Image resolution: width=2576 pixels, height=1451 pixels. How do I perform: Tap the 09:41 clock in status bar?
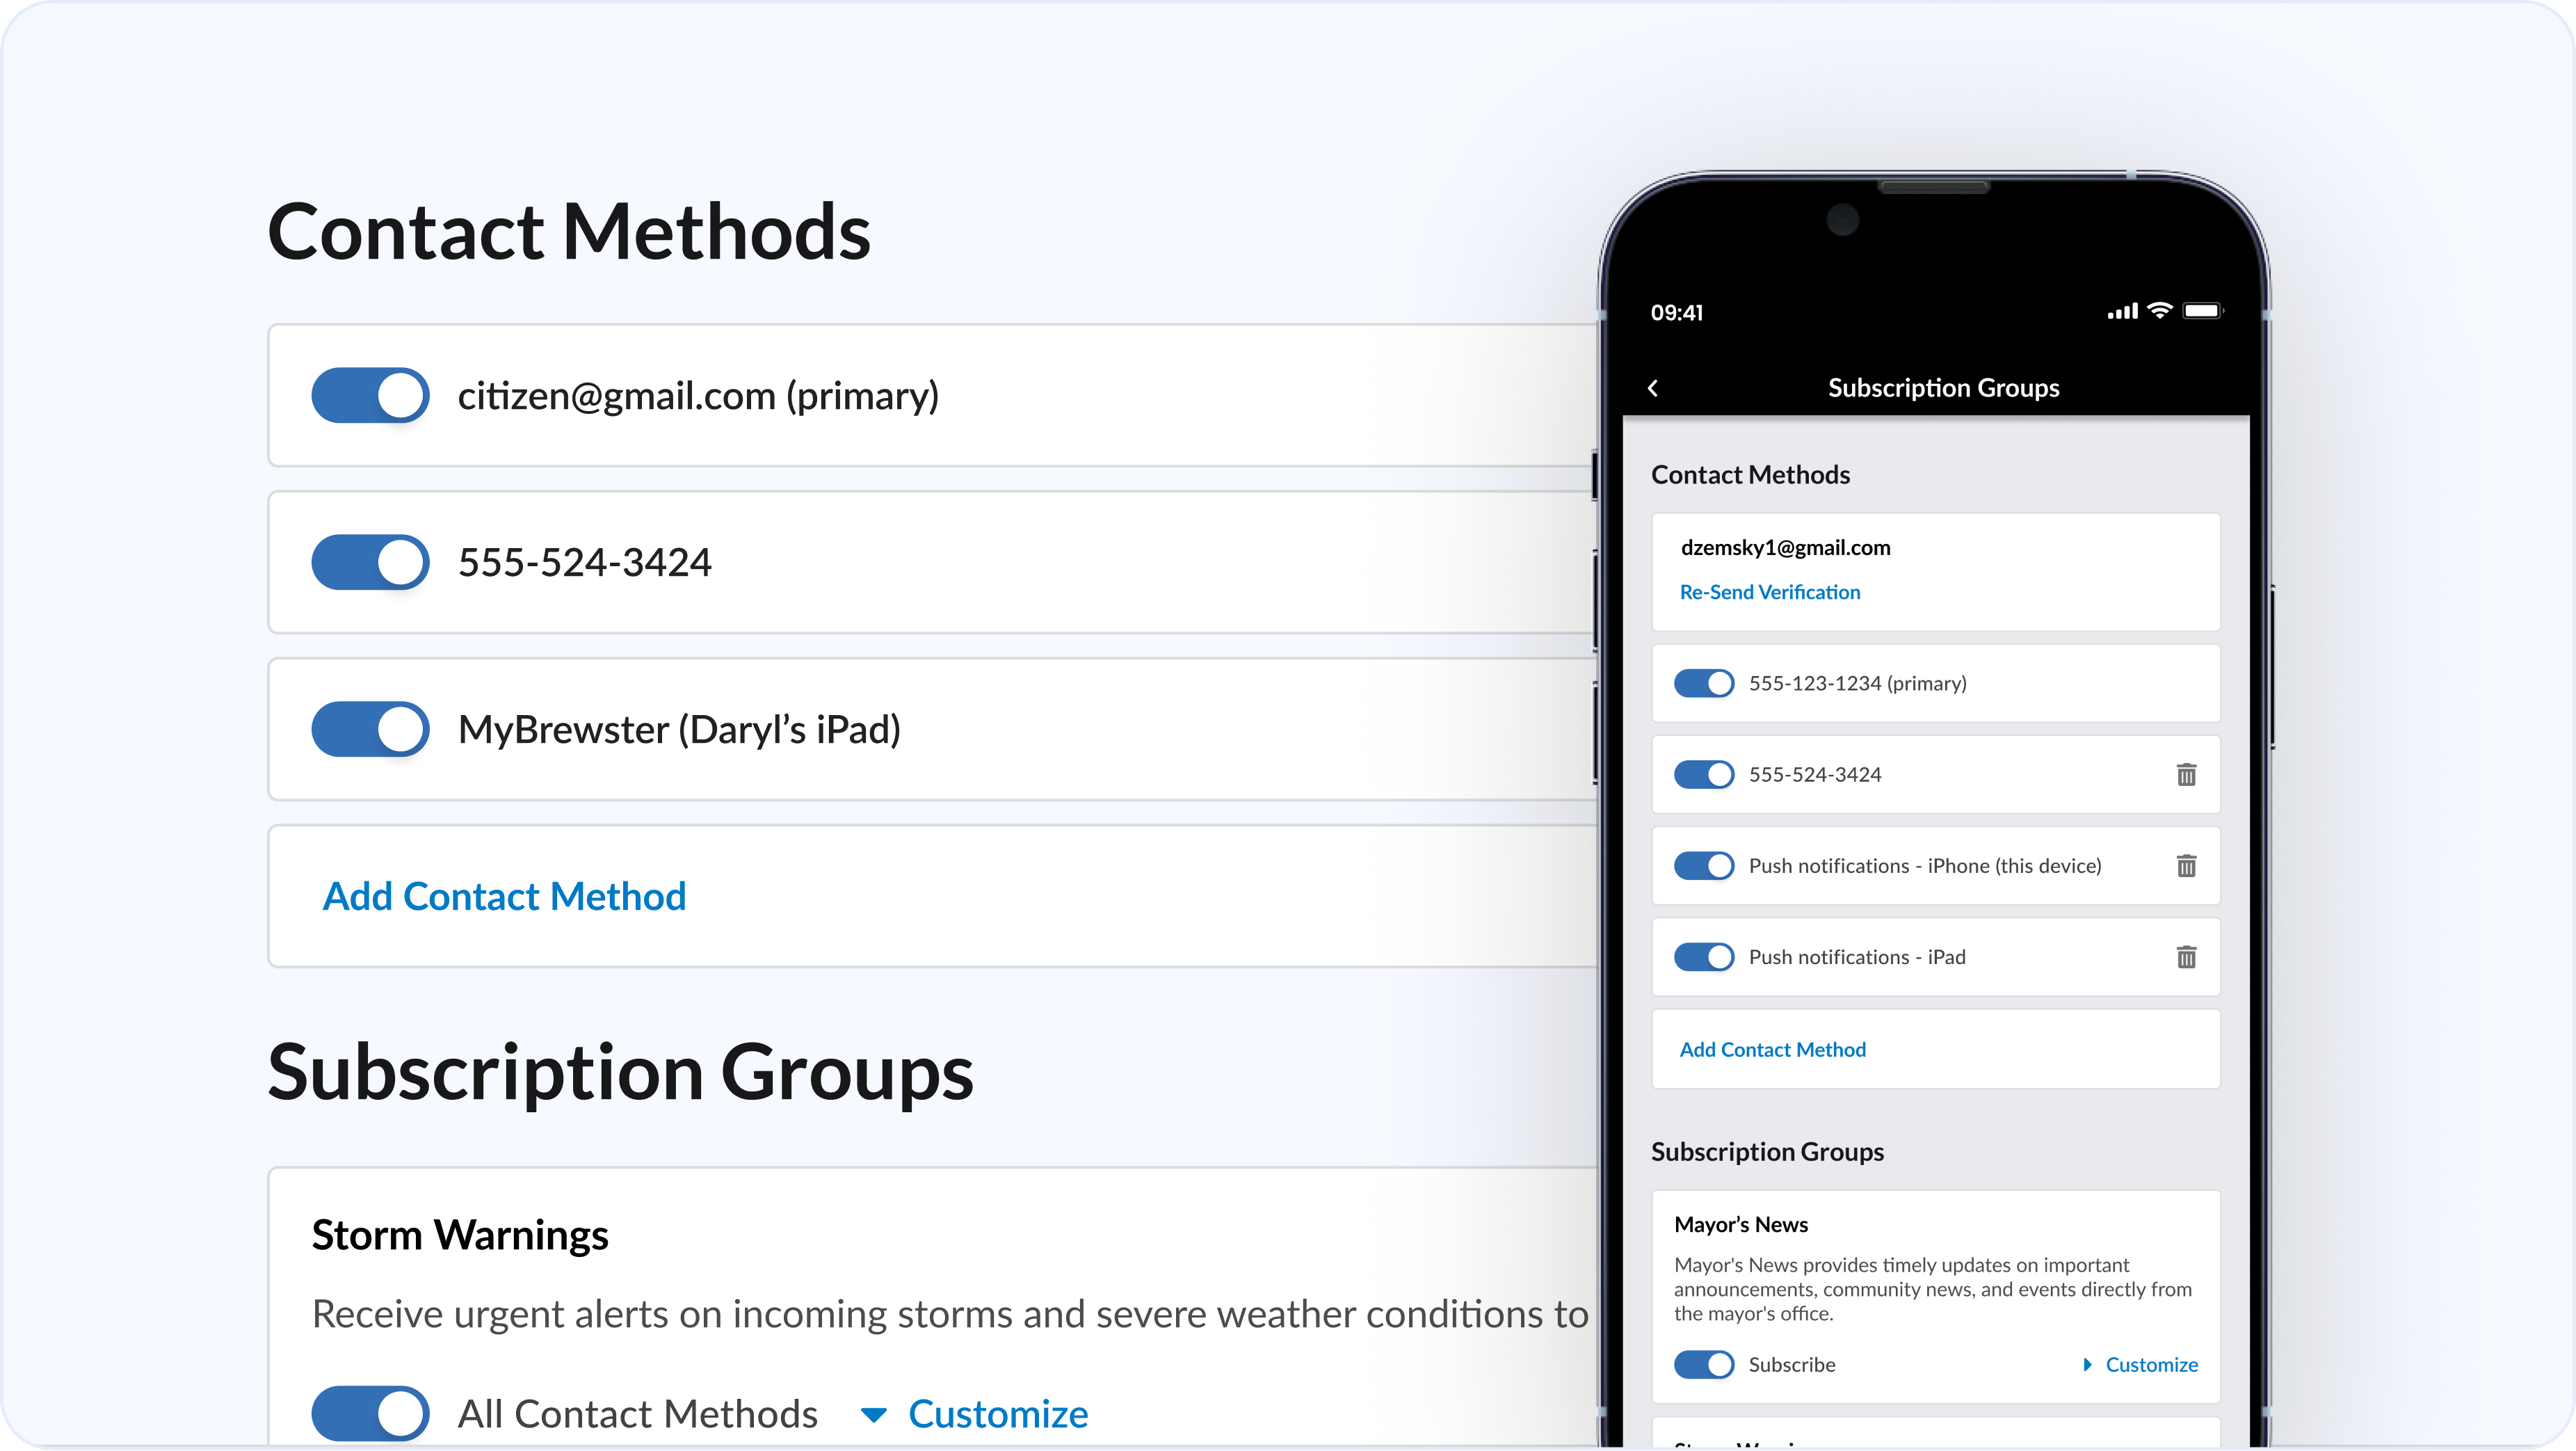click(x=1677, y=313)
